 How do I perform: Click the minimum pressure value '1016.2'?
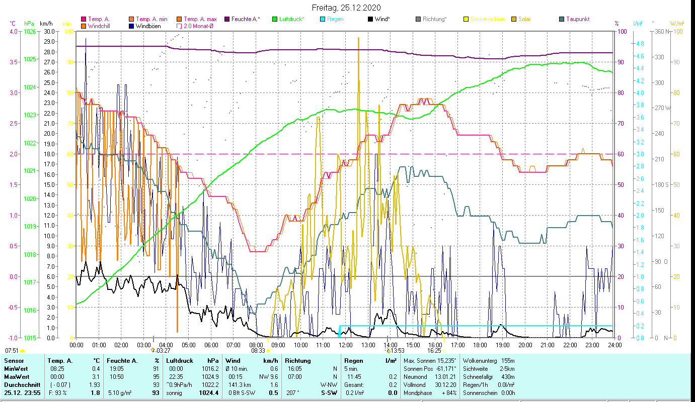click(x=209, y=369)
